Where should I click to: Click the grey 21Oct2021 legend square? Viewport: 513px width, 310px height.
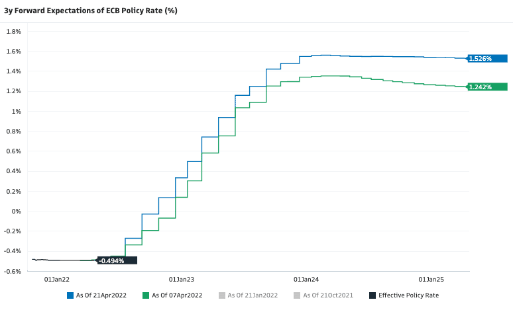point(297,295)
